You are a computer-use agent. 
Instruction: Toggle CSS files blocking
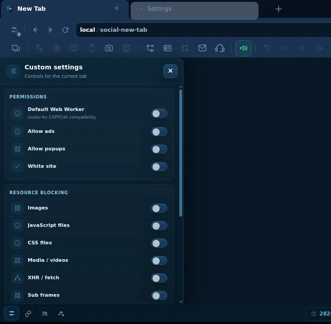[159, 243]
